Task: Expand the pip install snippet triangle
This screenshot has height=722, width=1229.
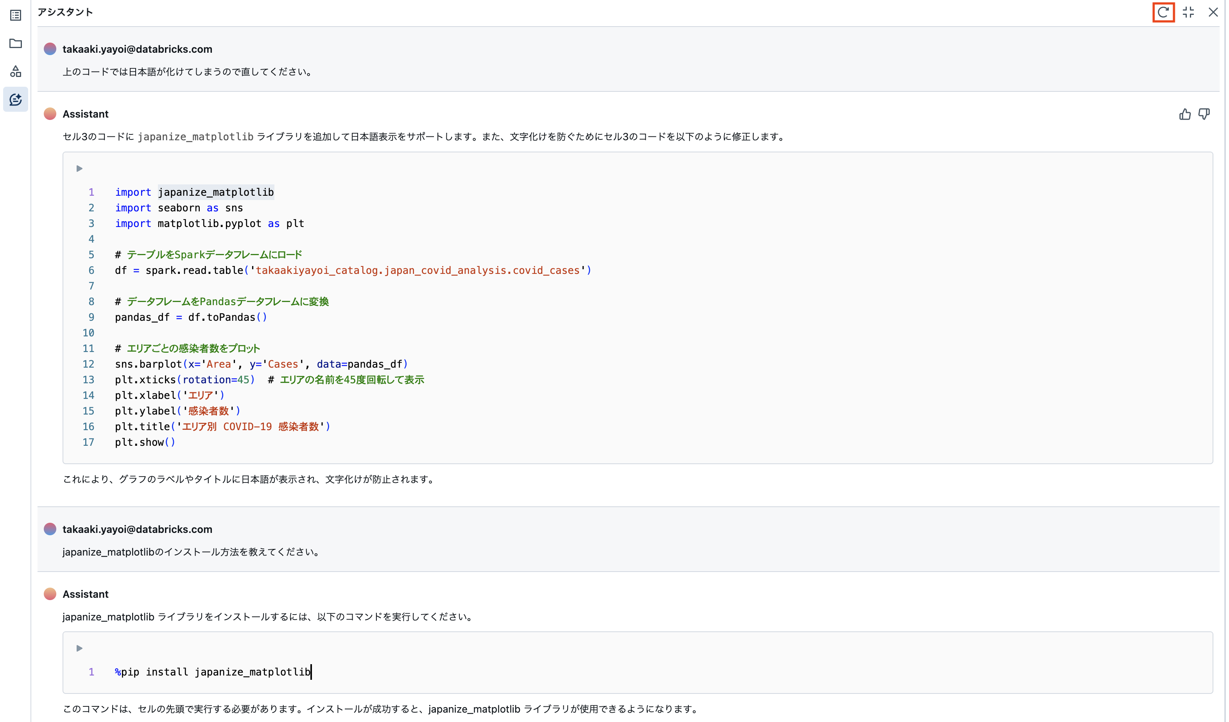Action: click(79, 649)
